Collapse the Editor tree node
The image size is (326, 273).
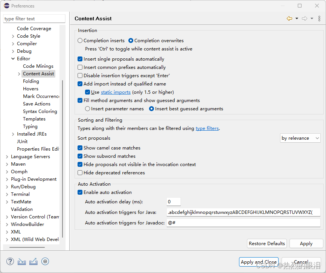coord(13,59)
